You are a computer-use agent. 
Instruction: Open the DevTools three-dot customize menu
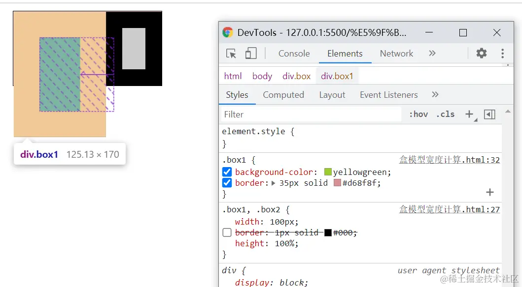tap(502, 54)
